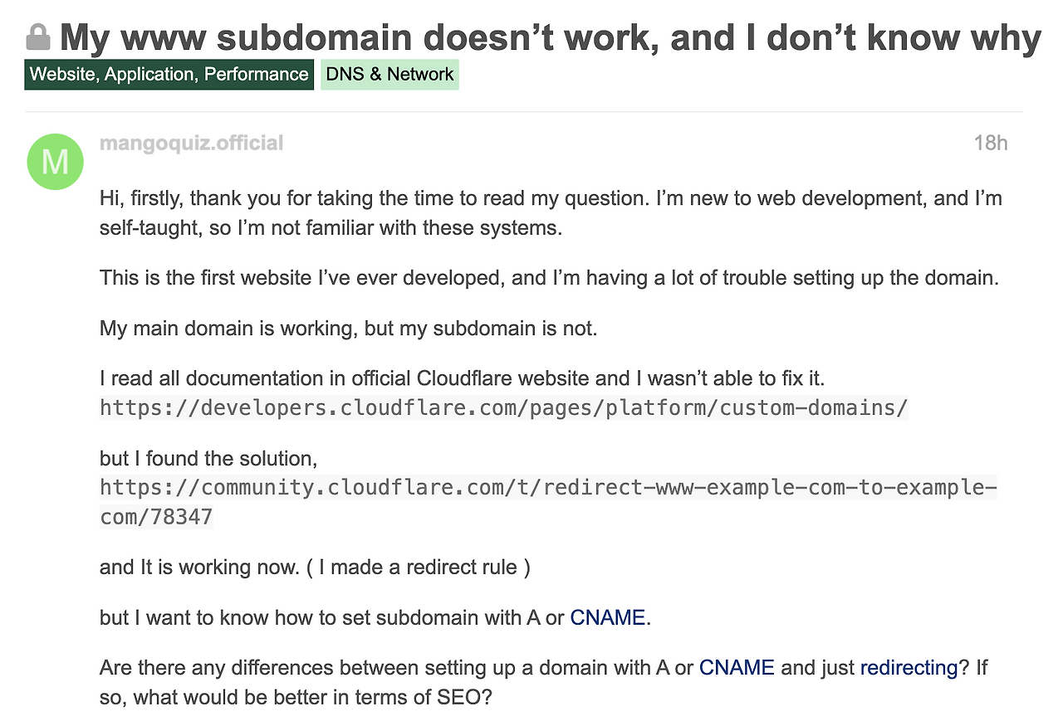The image size is (1063, 726).
Task: Click the 'redirecting' glossary link
Action: pyautogui.click(x=909, y=667)
